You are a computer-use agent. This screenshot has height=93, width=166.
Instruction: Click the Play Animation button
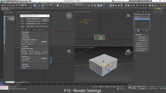pos(152,87)
